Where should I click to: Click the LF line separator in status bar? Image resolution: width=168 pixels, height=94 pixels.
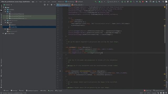[145, 93]
